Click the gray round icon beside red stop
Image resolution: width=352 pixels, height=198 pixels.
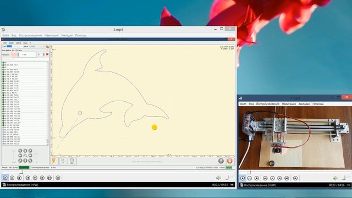coord(221,161)
